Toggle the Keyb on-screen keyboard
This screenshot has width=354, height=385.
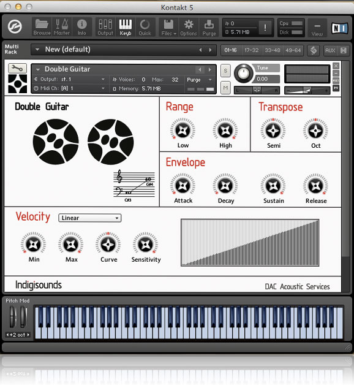click(x=126, y=27)
